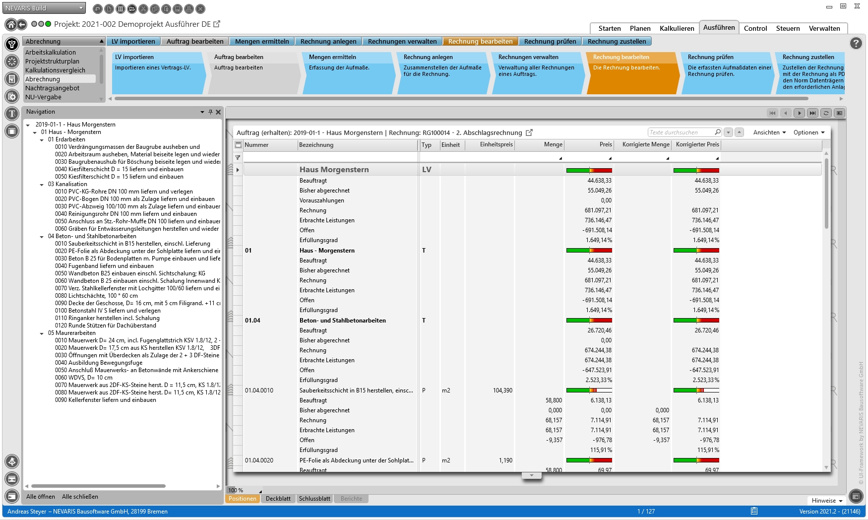Select the Mengen ermitteln step tab
This screenshot has width=868, height=520.
click(262, 41)
